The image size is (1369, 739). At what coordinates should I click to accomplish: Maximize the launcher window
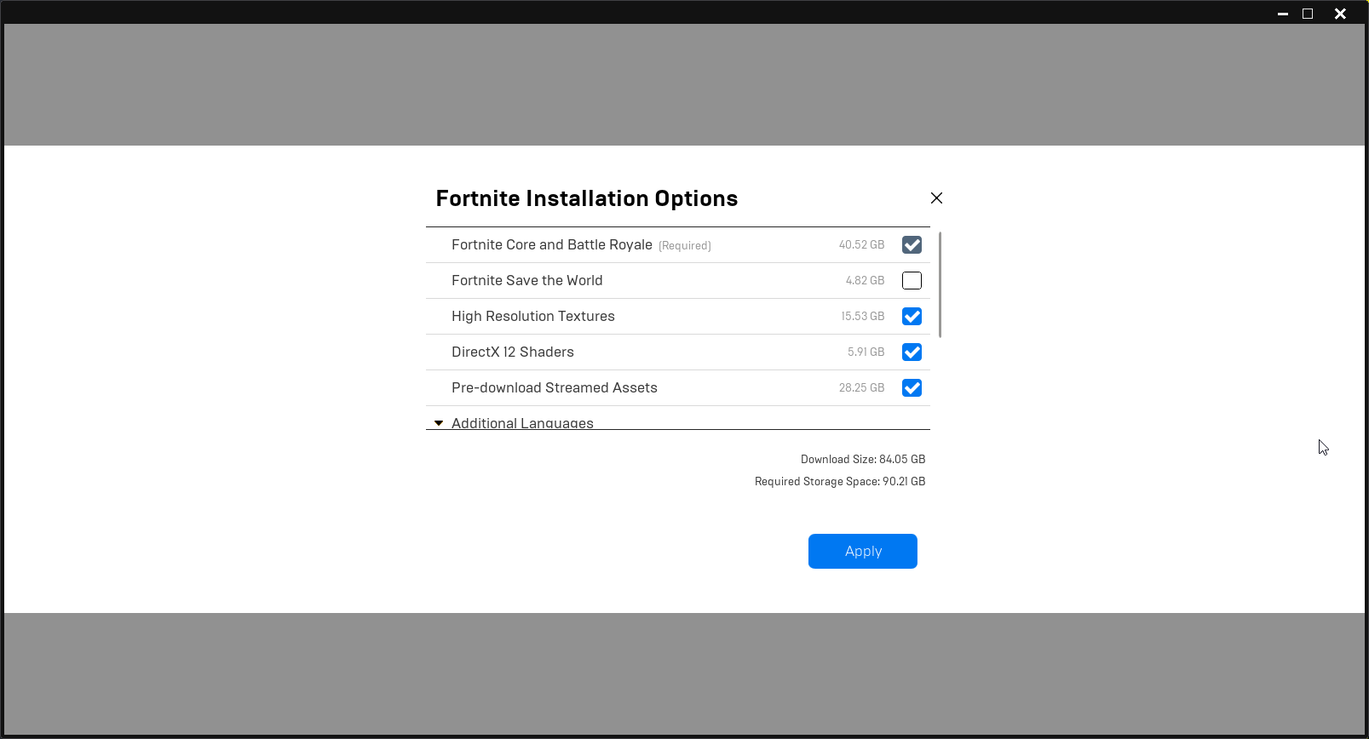tap(1308, 14)
